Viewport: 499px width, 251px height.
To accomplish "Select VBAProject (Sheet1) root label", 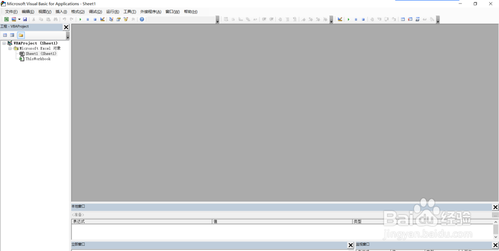I will tap(35, 43).
